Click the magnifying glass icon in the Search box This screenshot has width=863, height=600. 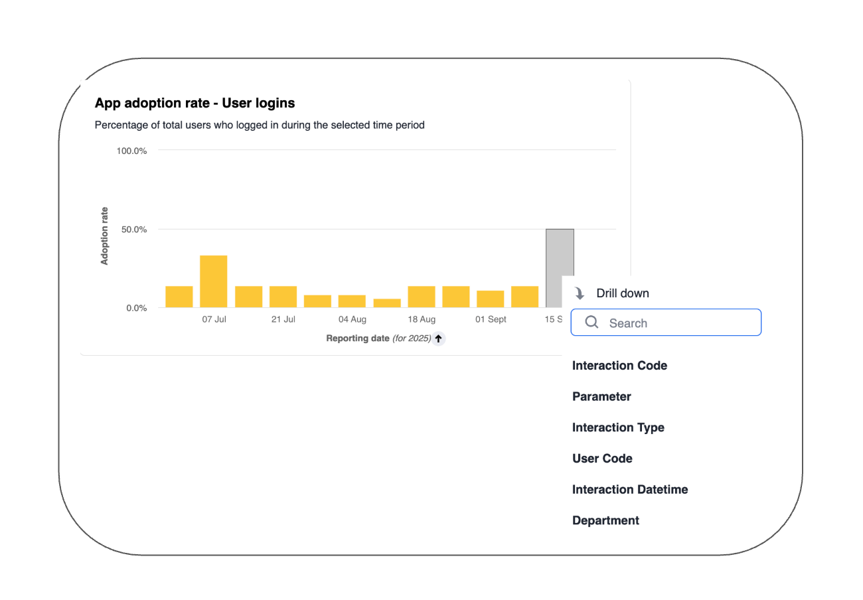591,323
